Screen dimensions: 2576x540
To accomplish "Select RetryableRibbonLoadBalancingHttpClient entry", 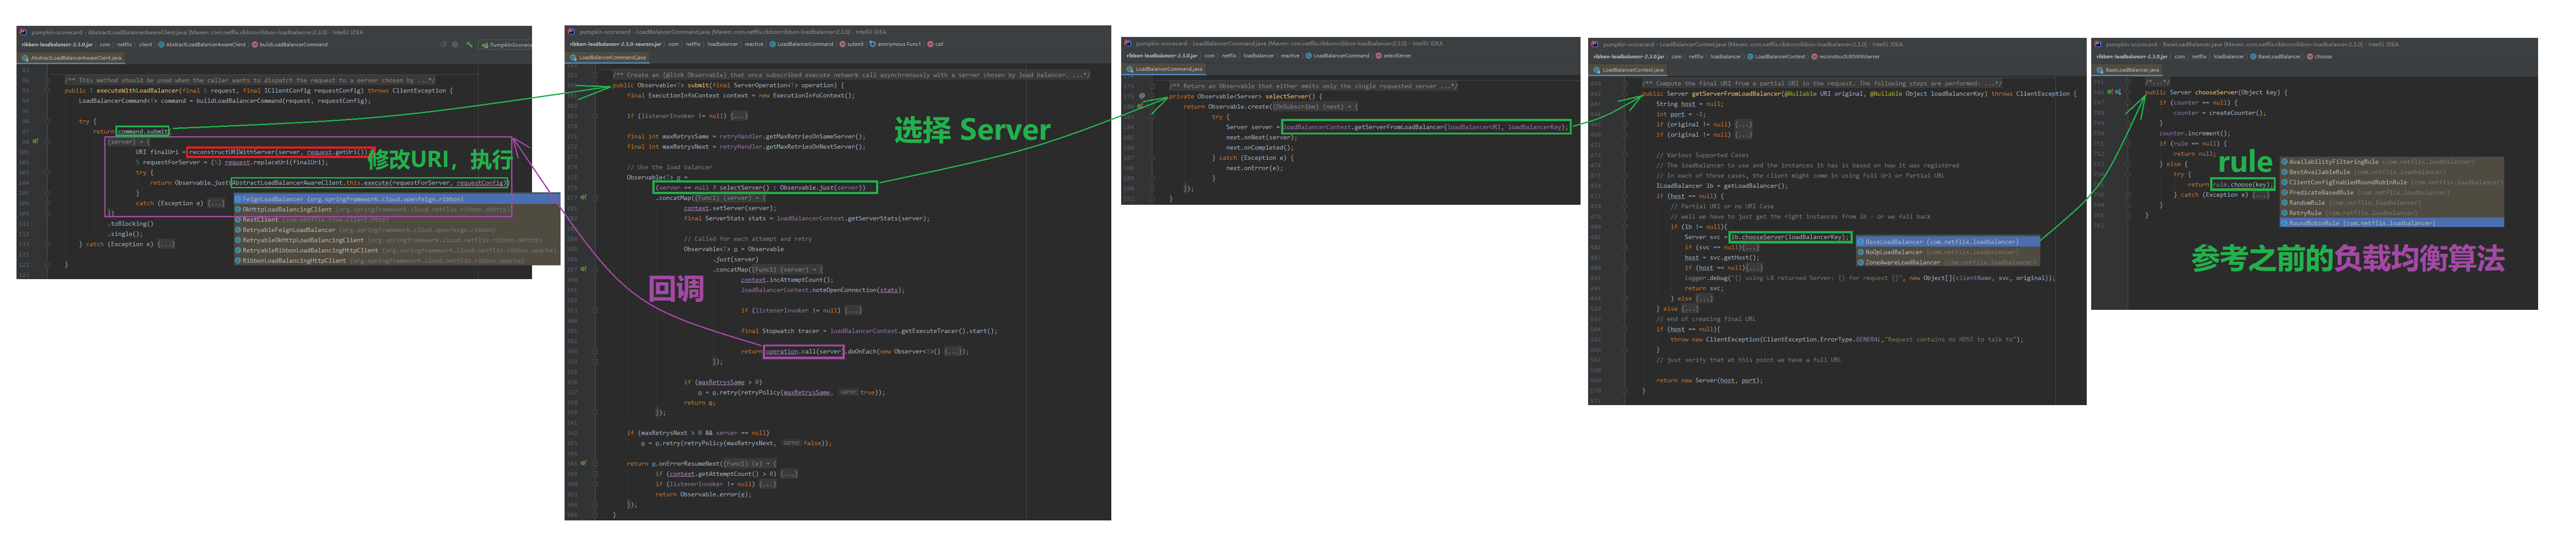I will [396, 251].
